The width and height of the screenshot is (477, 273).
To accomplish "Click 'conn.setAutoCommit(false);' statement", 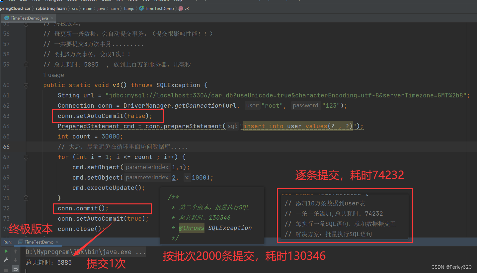I will point(105,116).
